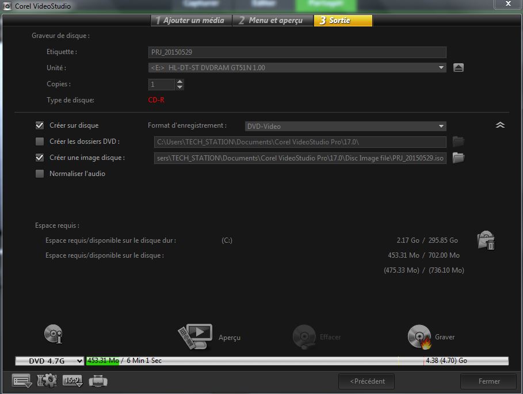Click the eject disc tray icon
The width and height of the screenshot is (523, 394).
tap(459, 68)
